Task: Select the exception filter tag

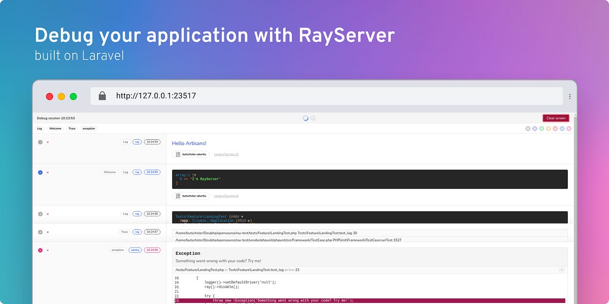Action: tap(89, 129)
